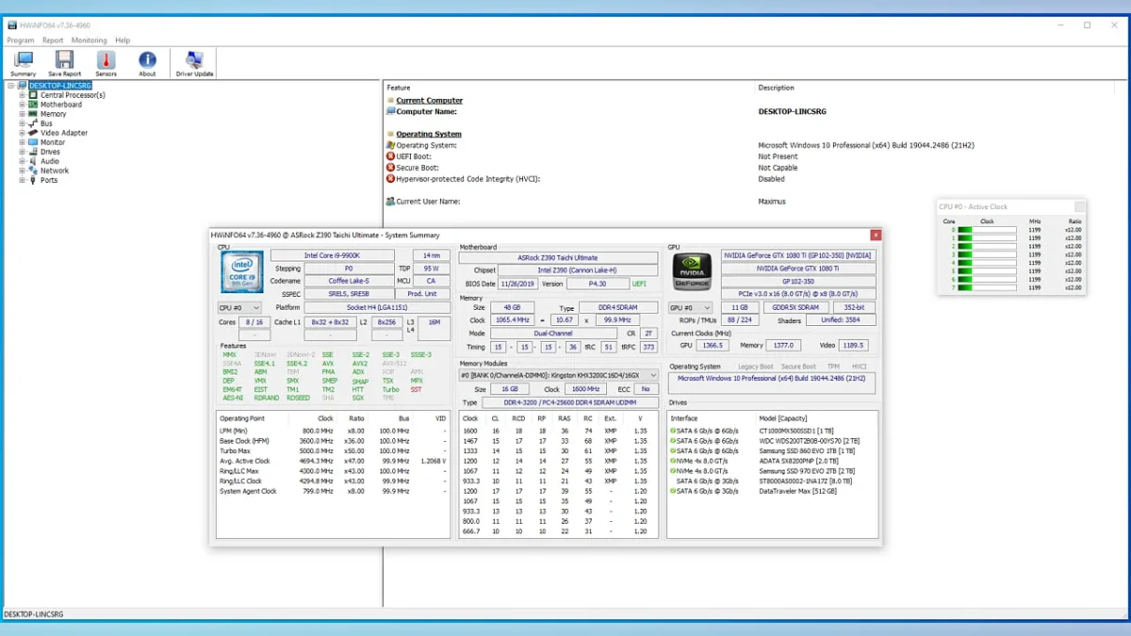Click the green status icon for CT1000MX500SSD1
This screenshot has height=636, width=1131.
(x=674, y=431)
